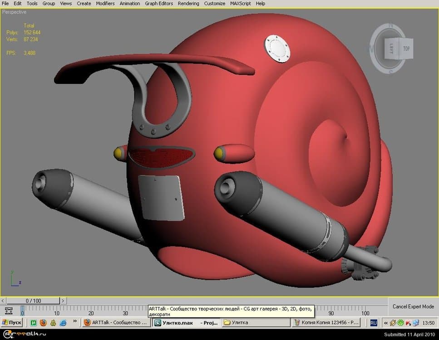Step time slider back with left arrow
The width and height of the screenshot is (439, 340).
click(3, 301)
